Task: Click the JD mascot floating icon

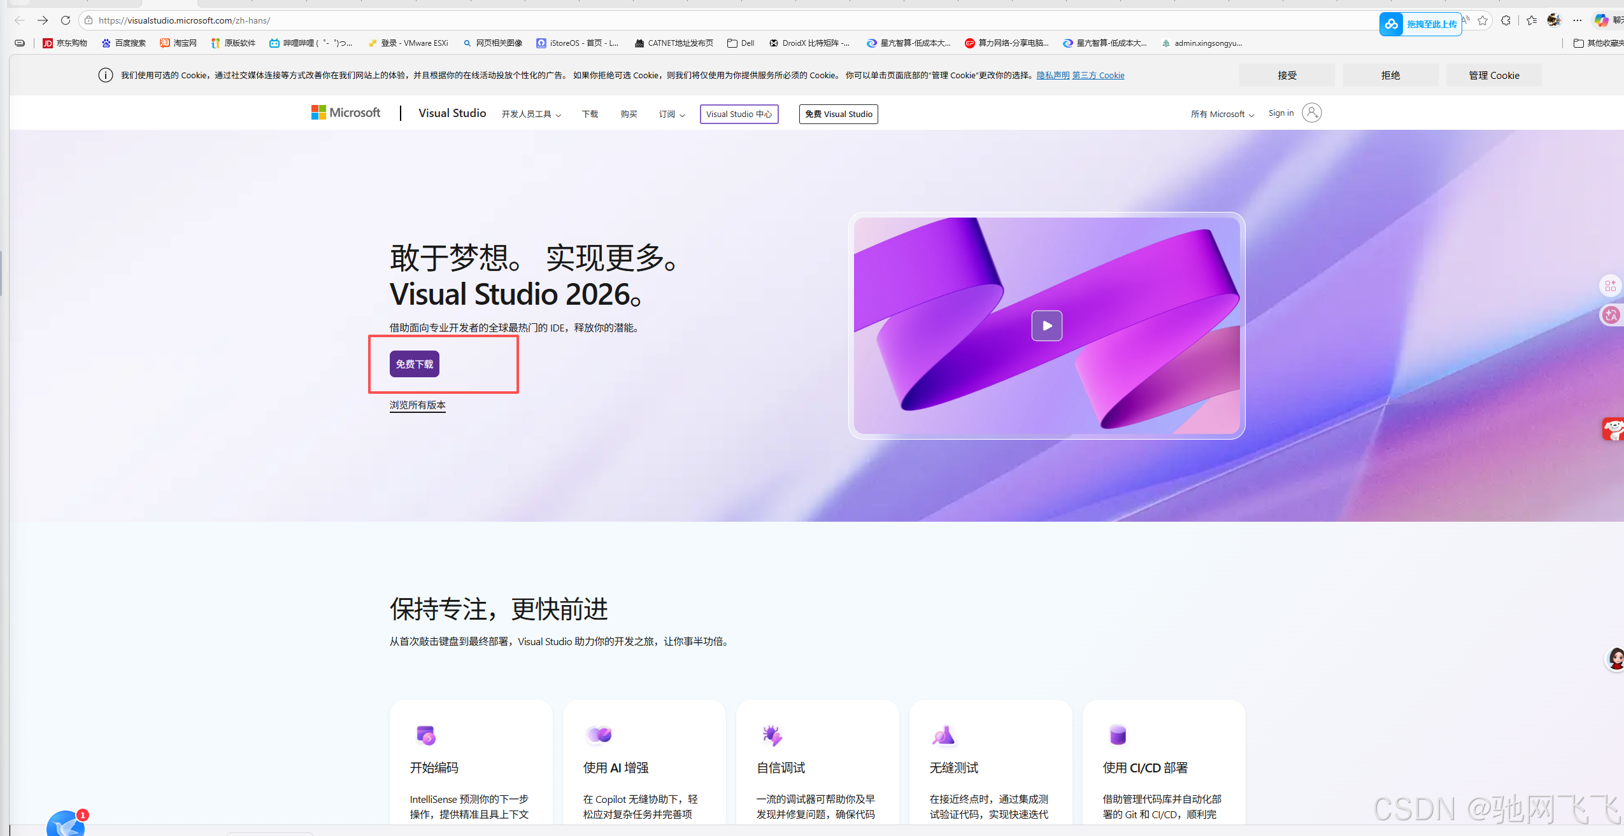Action: [x=1614, y=429]
